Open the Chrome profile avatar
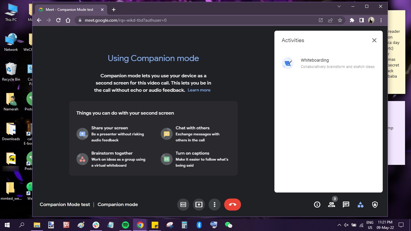Screen dimensions: 411x231 pyautogui.click(x=371, y=20)
